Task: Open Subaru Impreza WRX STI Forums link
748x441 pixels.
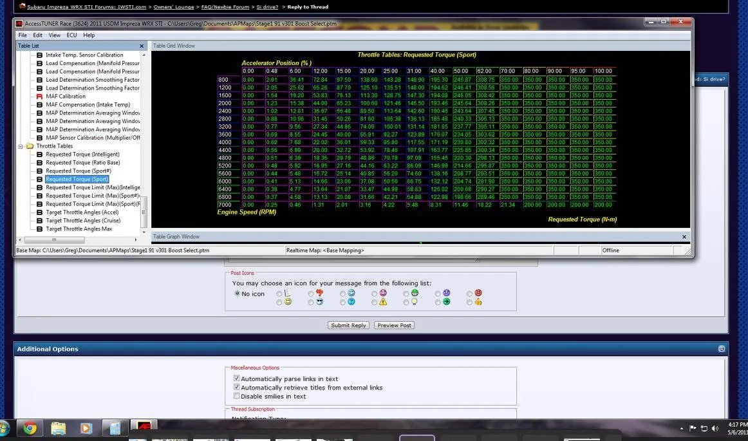Action: [87, 6]
